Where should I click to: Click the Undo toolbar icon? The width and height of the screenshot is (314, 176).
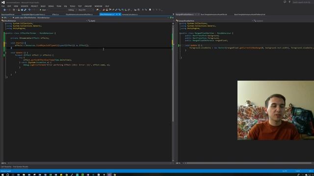pyautogui.click(x=29, y=10)
